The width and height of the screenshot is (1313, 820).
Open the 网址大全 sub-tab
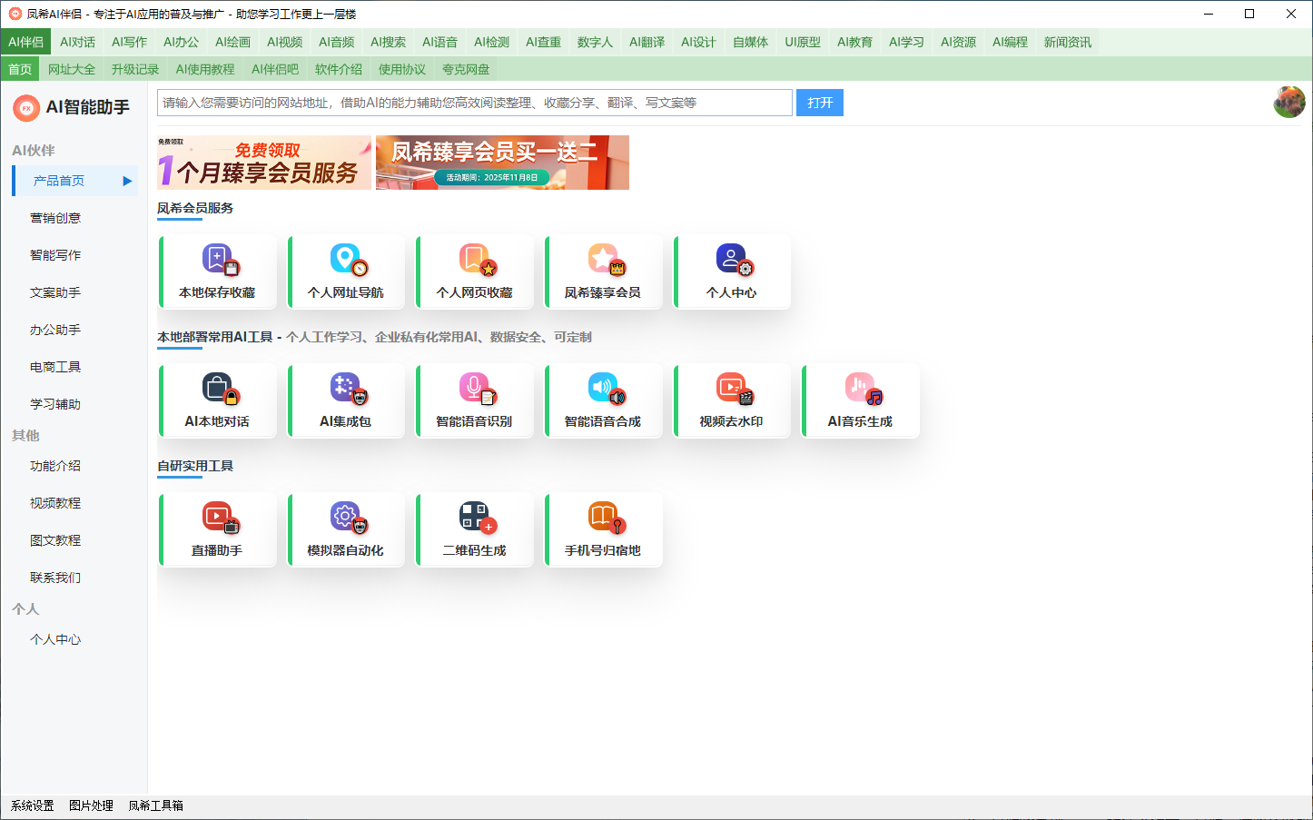click(x=72, y=69)
